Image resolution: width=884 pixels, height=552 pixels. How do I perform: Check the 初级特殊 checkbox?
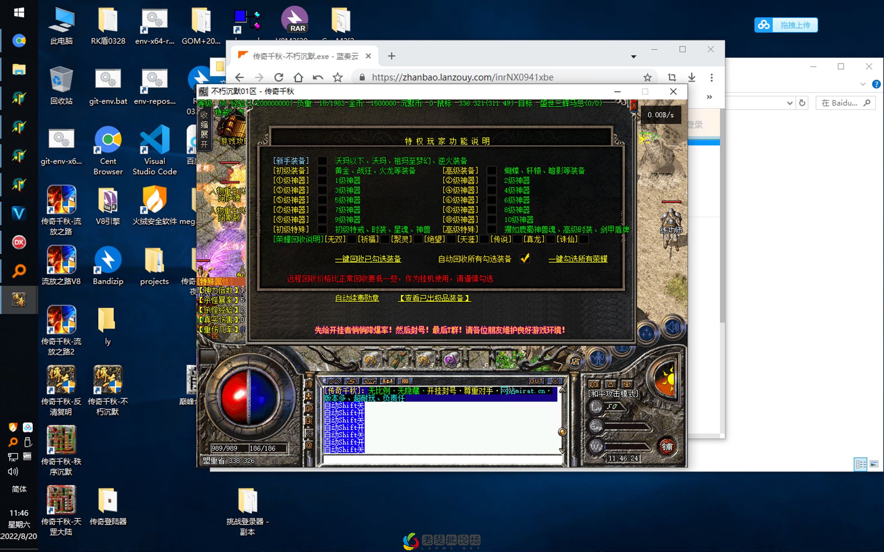(322, 229)
